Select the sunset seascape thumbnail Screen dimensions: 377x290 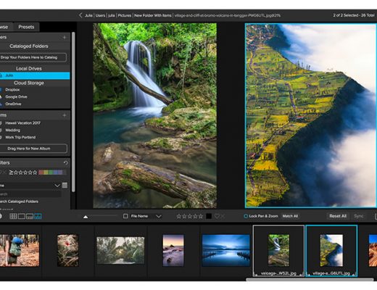coord(173,250)
